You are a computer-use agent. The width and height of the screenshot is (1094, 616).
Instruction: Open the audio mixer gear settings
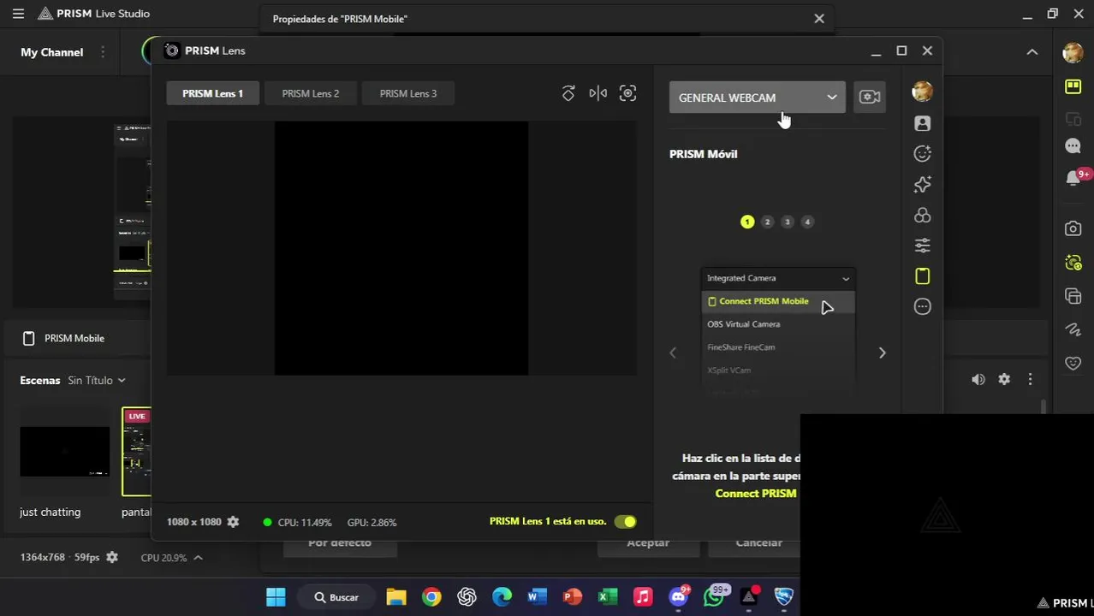[x=1004, y=380]
